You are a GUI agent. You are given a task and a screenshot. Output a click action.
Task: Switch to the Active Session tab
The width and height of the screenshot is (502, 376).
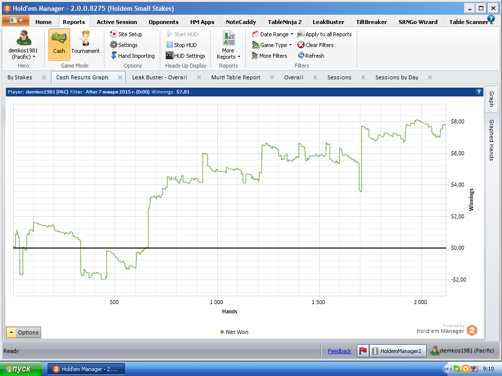(117, 22)
